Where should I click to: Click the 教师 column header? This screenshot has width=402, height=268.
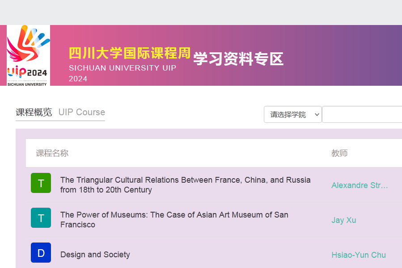pyautogui.click(x=339, y=153)
